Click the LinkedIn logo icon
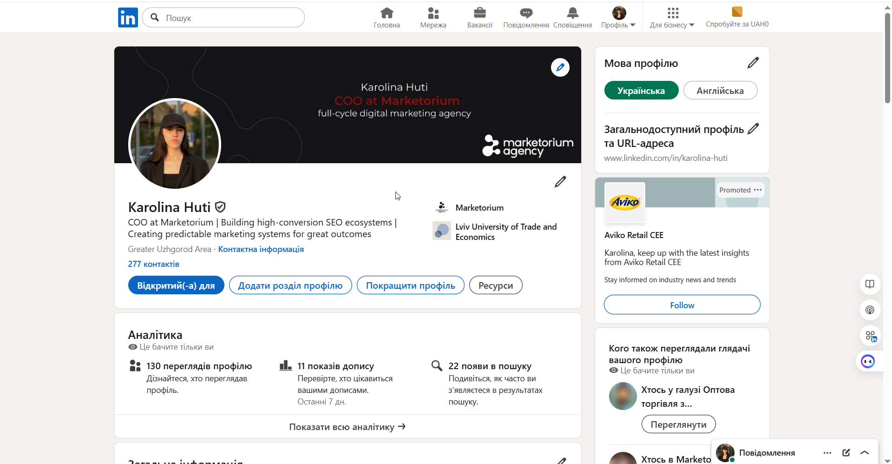Viewport: 892px width, 464px height. [128, 18]
